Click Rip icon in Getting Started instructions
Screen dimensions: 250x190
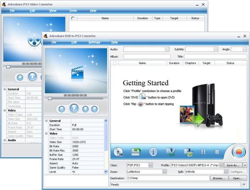(x=140, y=104)
